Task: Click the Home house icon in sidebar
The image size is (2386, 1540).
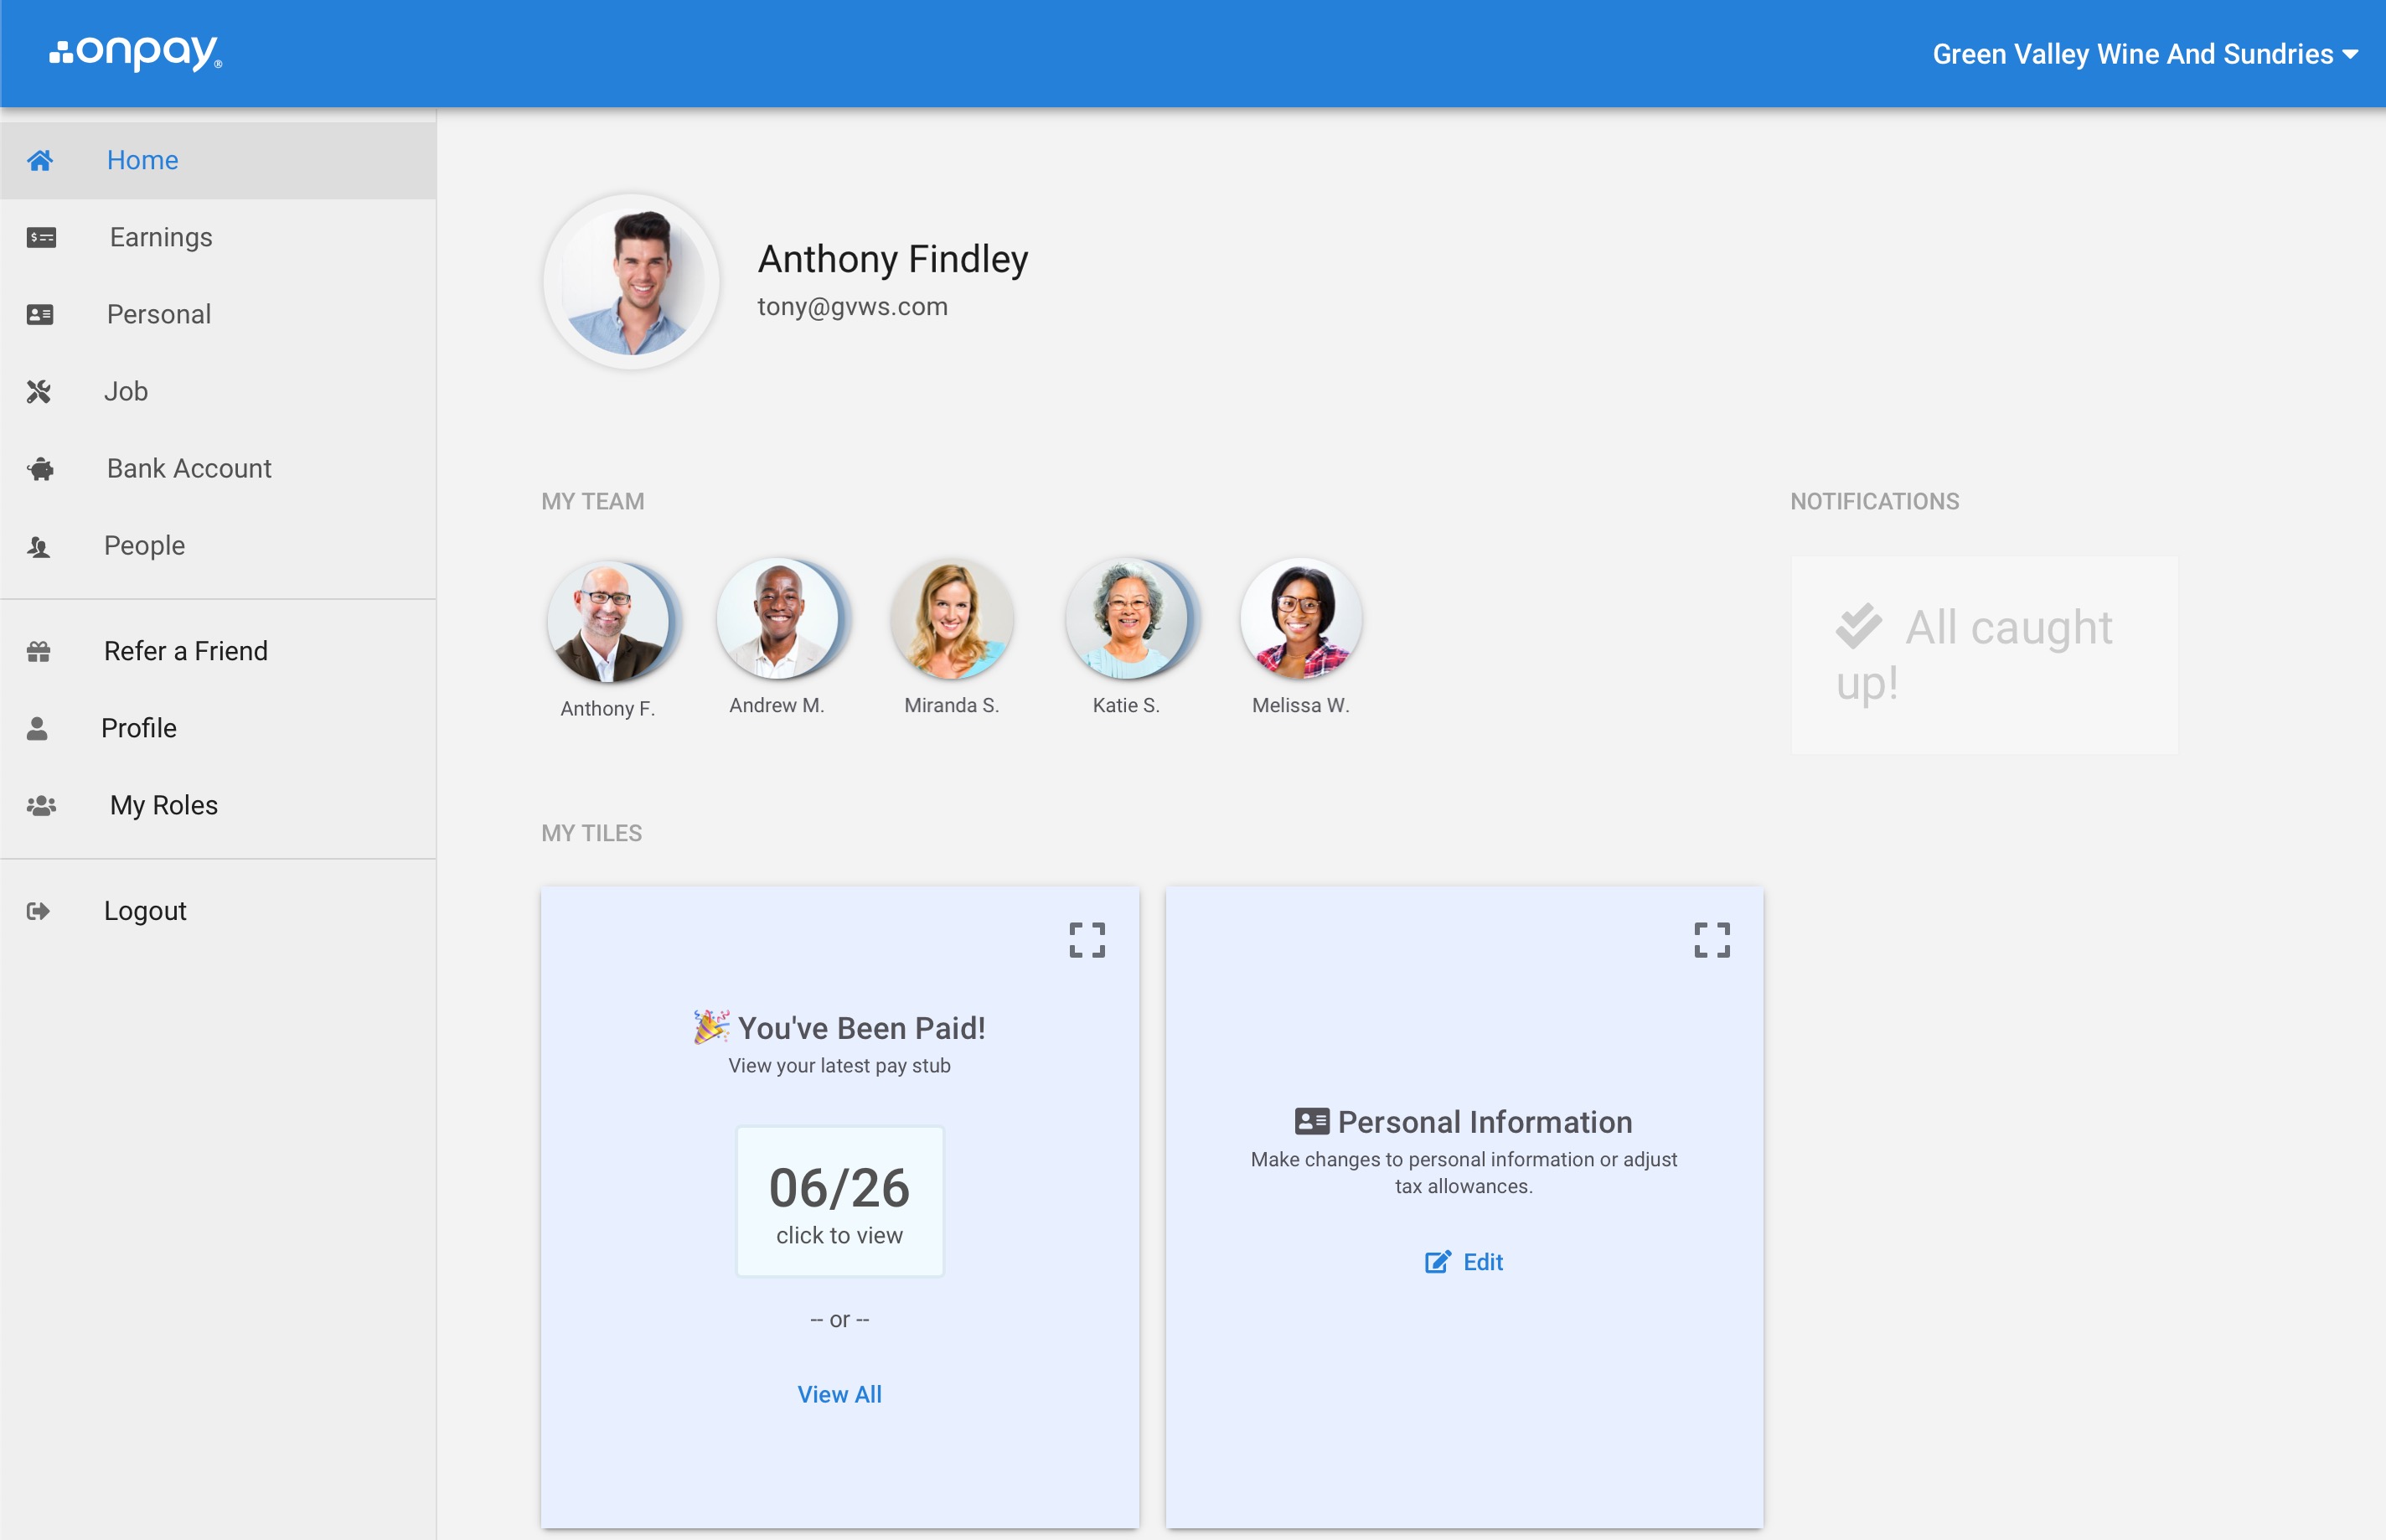Action: [x=40, y=160]
